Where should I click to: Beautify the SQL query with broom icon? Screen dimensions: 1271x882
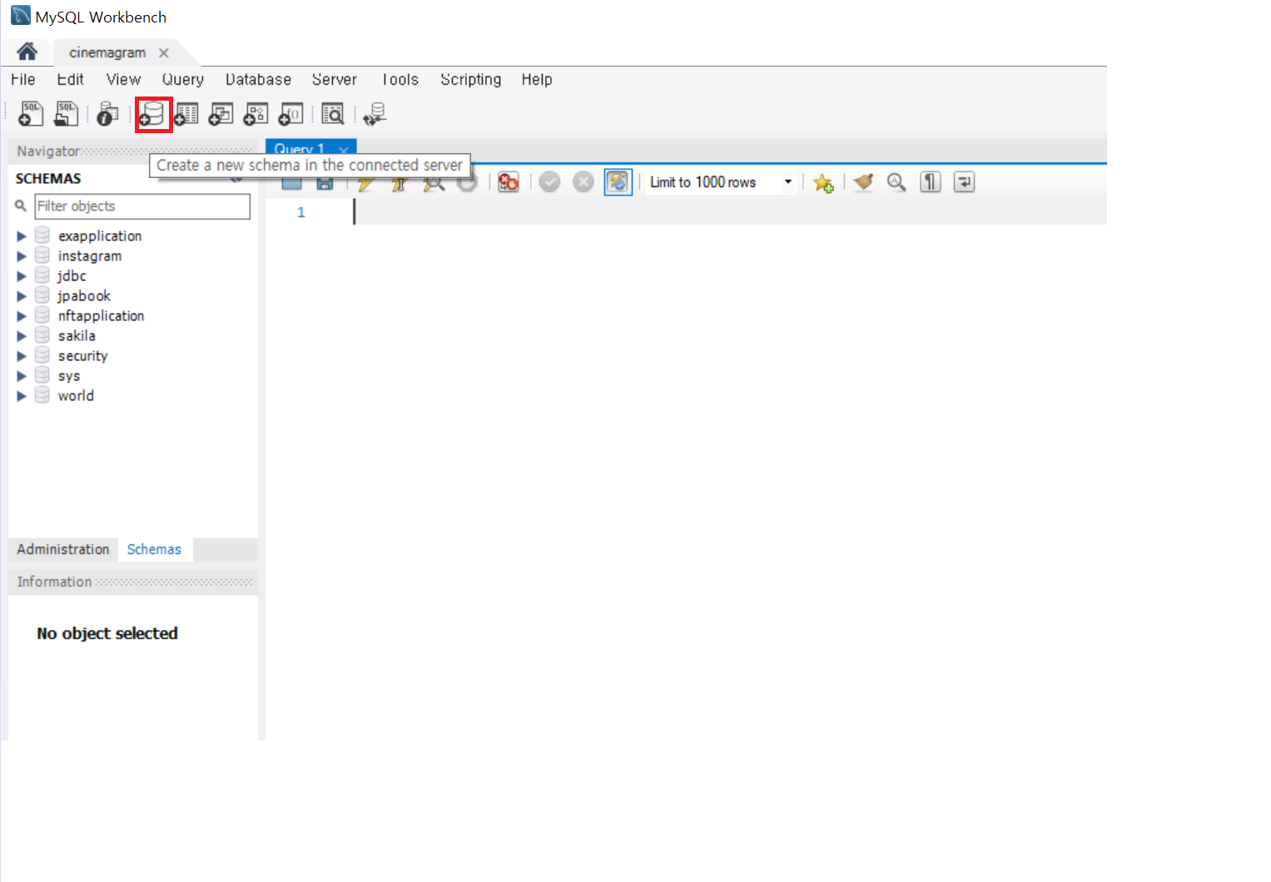coord(864,182)
